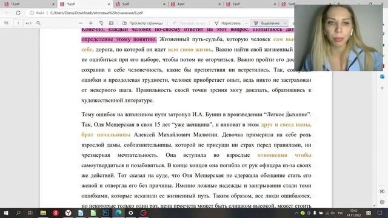Click the browser address bar path

click(x=96, y=13)
